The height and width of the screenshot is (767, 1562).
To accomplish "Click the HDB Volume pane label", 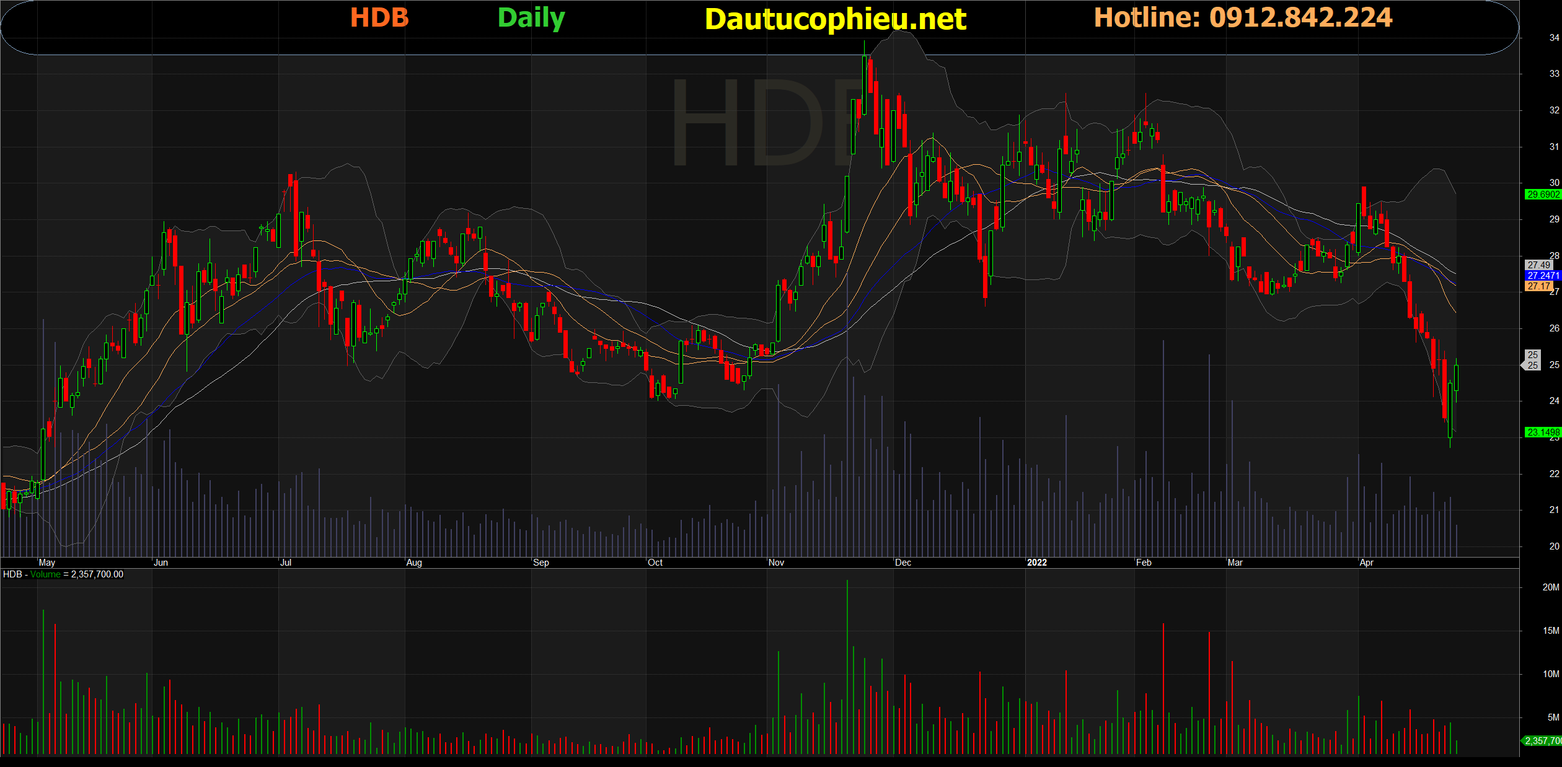I will coord(63,574).
